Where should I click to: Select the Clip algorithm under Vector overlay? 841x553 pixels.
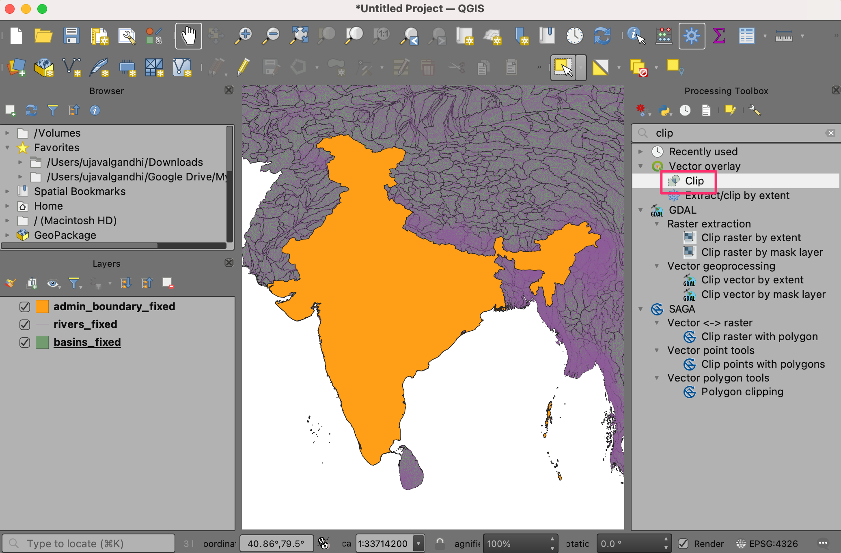tap(694, 181)
